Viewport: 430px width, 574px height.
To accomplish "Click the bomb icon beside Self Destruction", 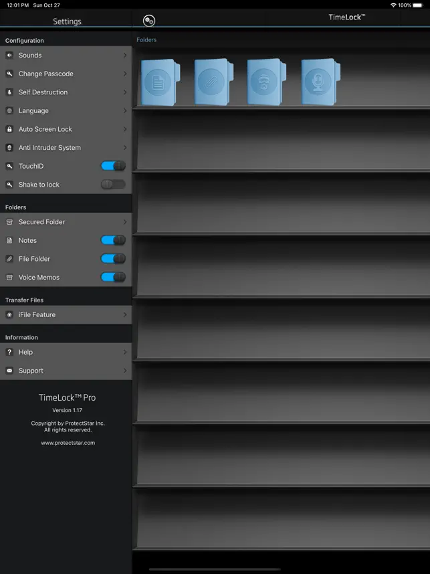I will (x=9, y=92).
